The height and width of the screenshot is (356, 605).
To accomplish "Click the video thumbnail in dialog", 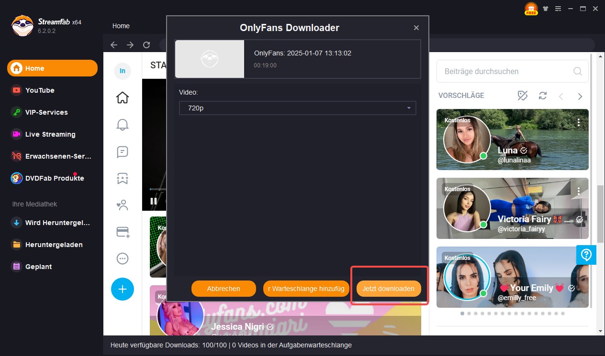I will 210,59.
